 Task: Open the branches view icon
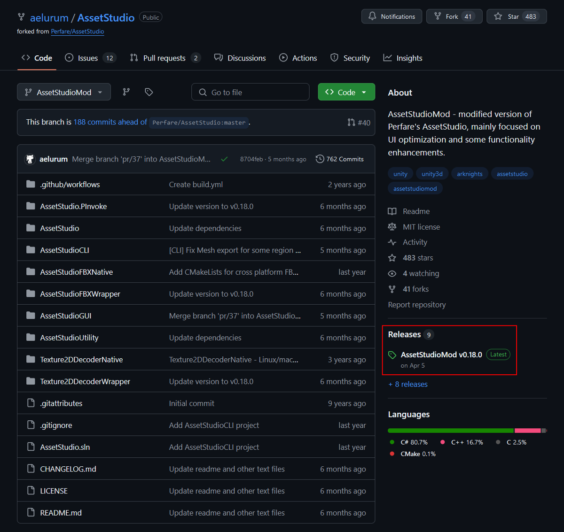[126, 92]
